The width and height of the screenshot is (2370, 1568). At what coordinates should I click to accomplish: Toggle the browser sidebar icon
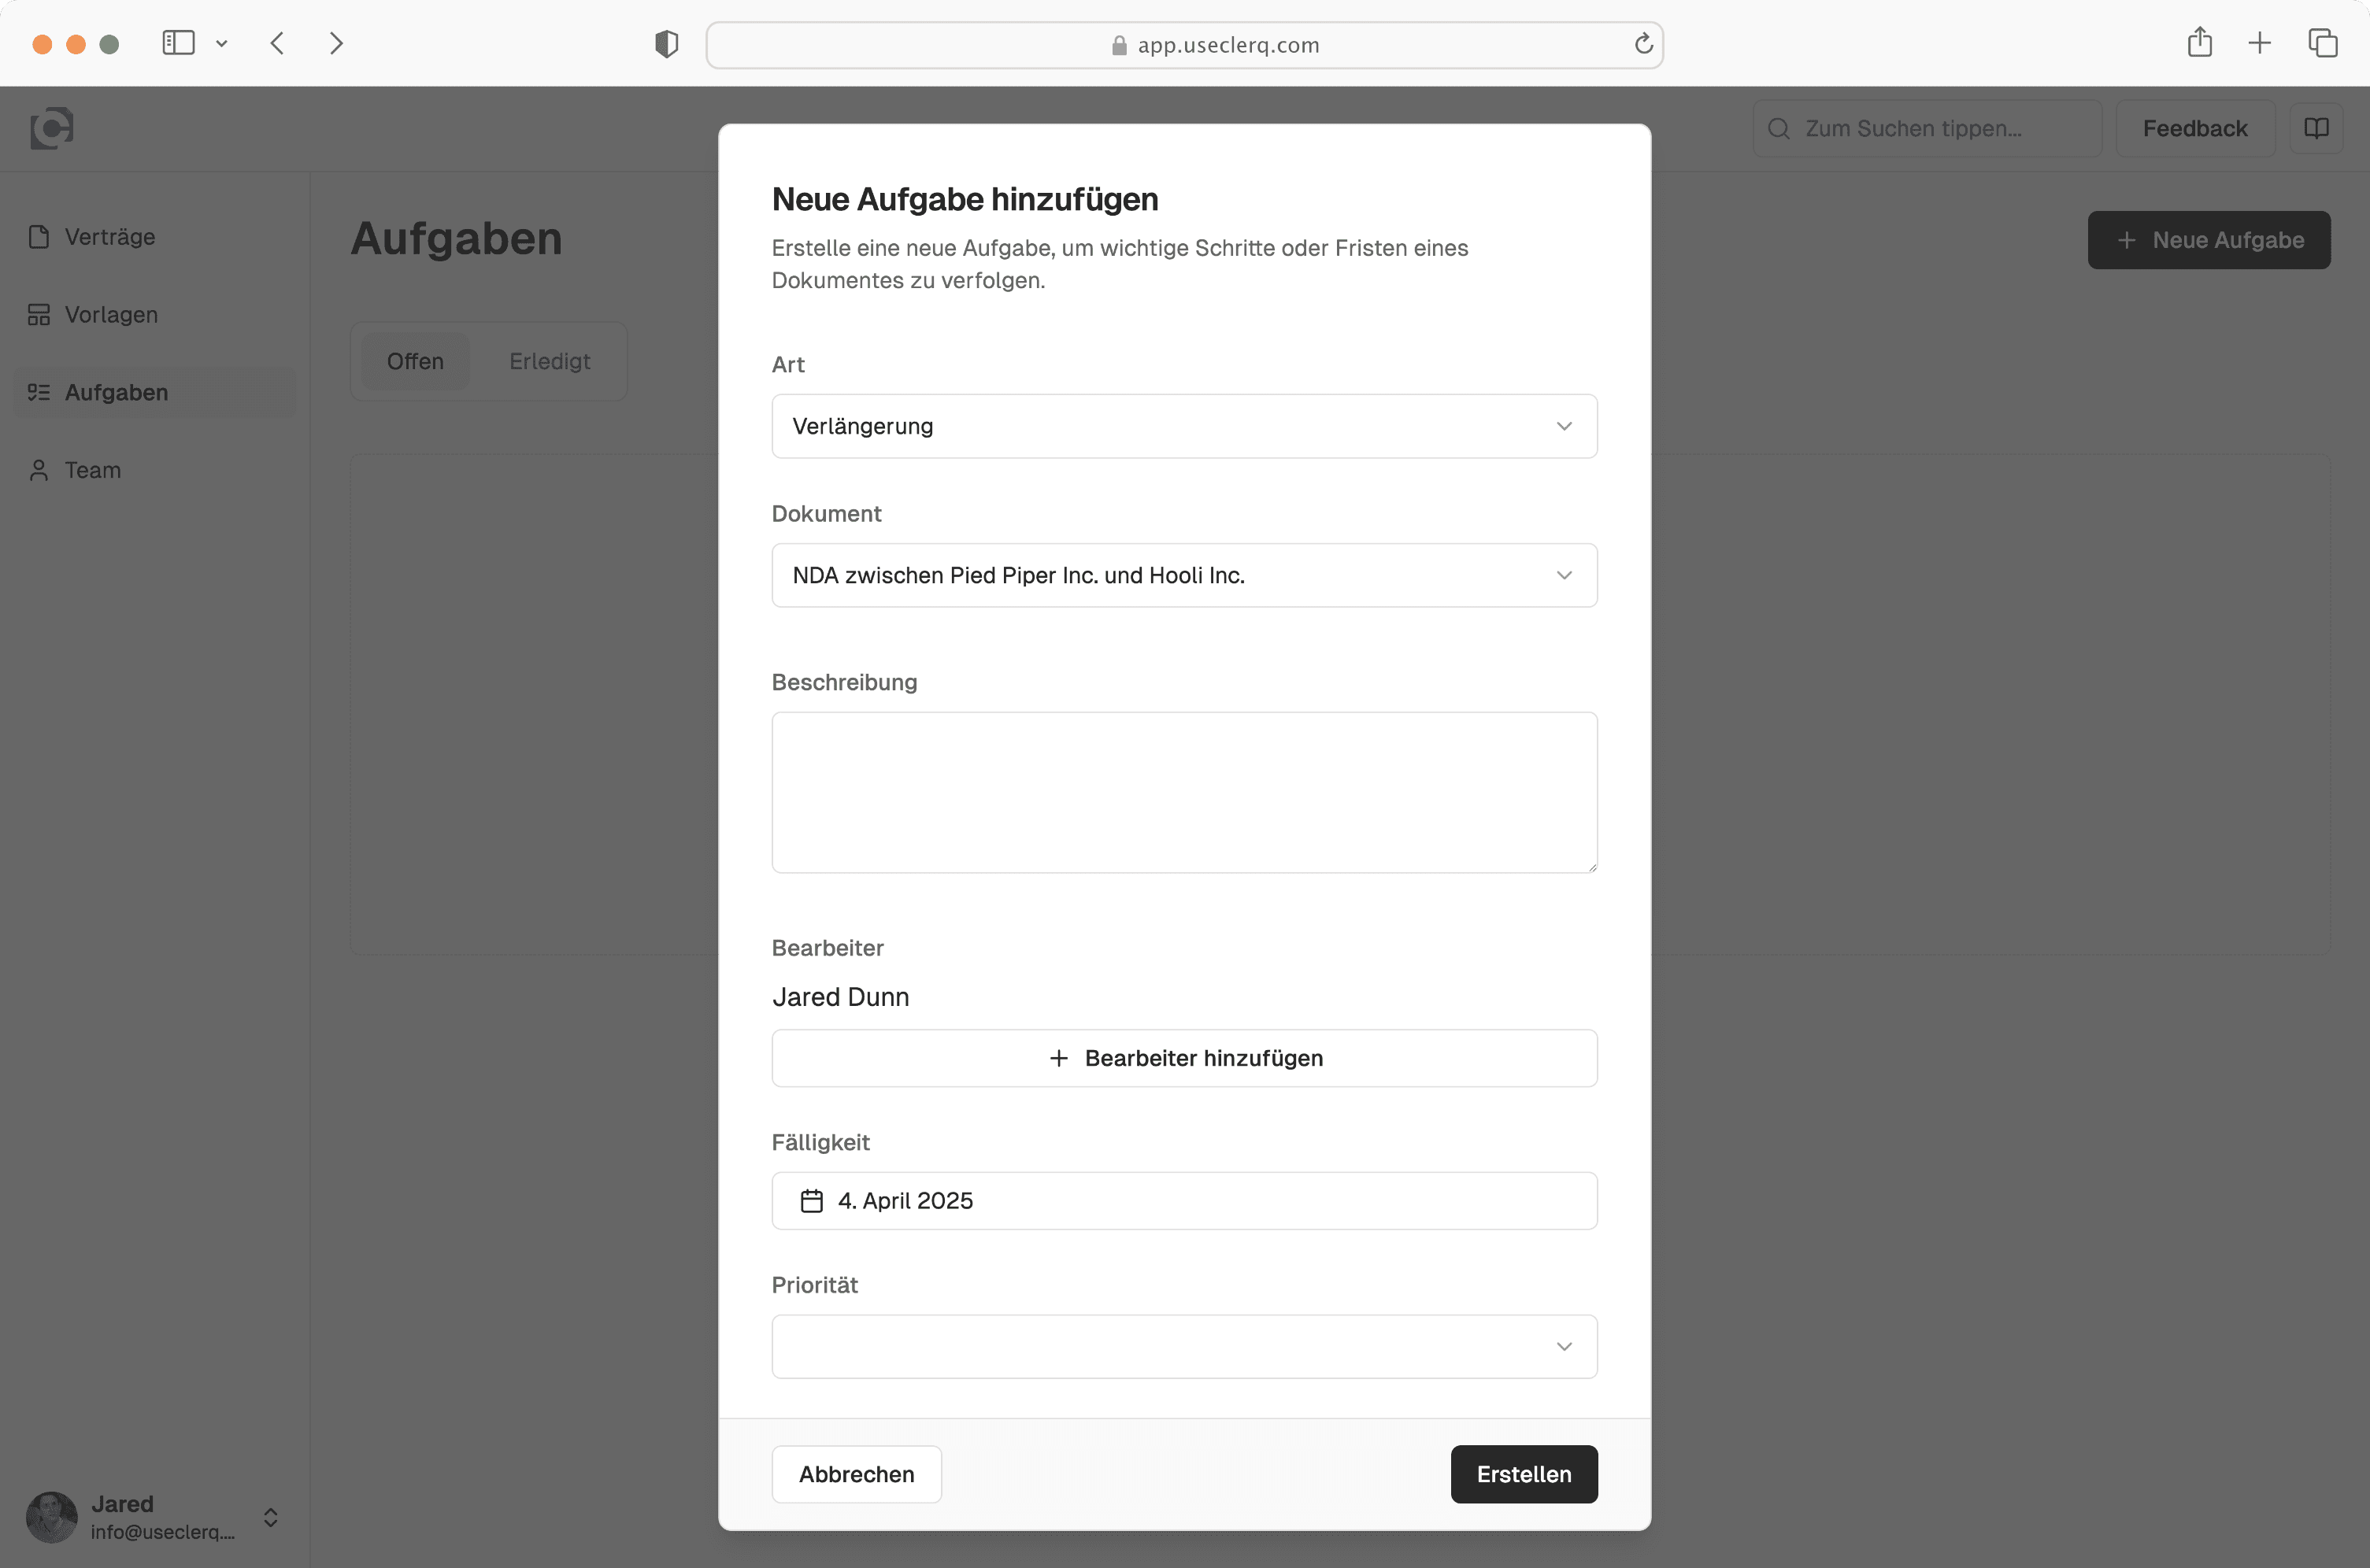pyautogui.click(x=178, y=43)
